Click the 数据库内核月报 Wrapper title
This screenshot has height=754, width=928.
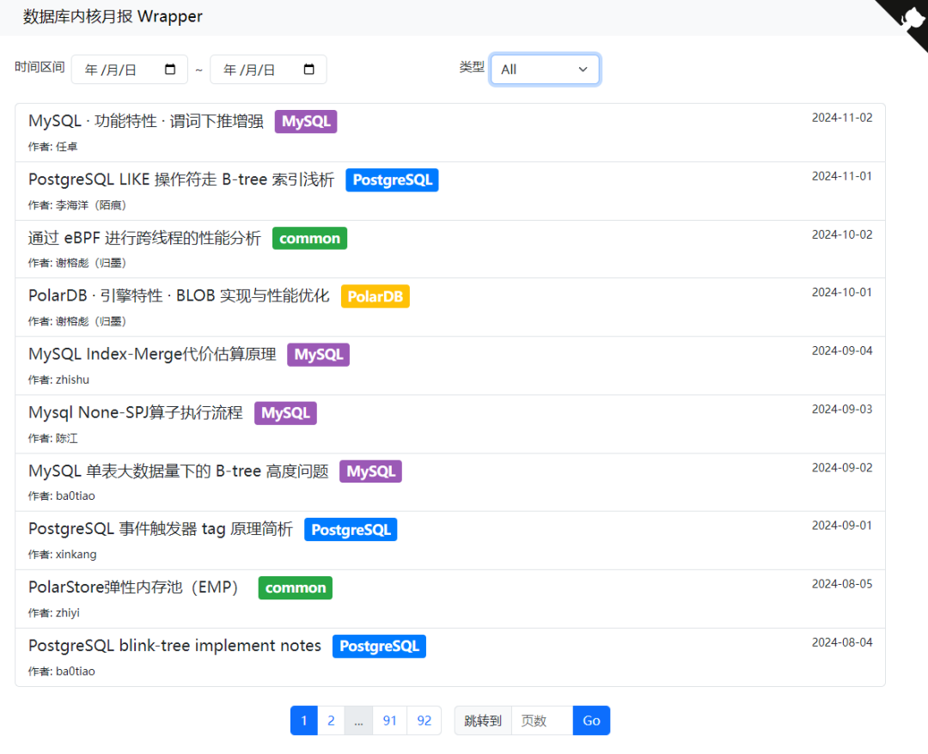(113, 16)
